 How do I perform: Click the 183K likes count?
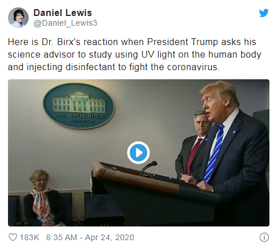(29, 237)
